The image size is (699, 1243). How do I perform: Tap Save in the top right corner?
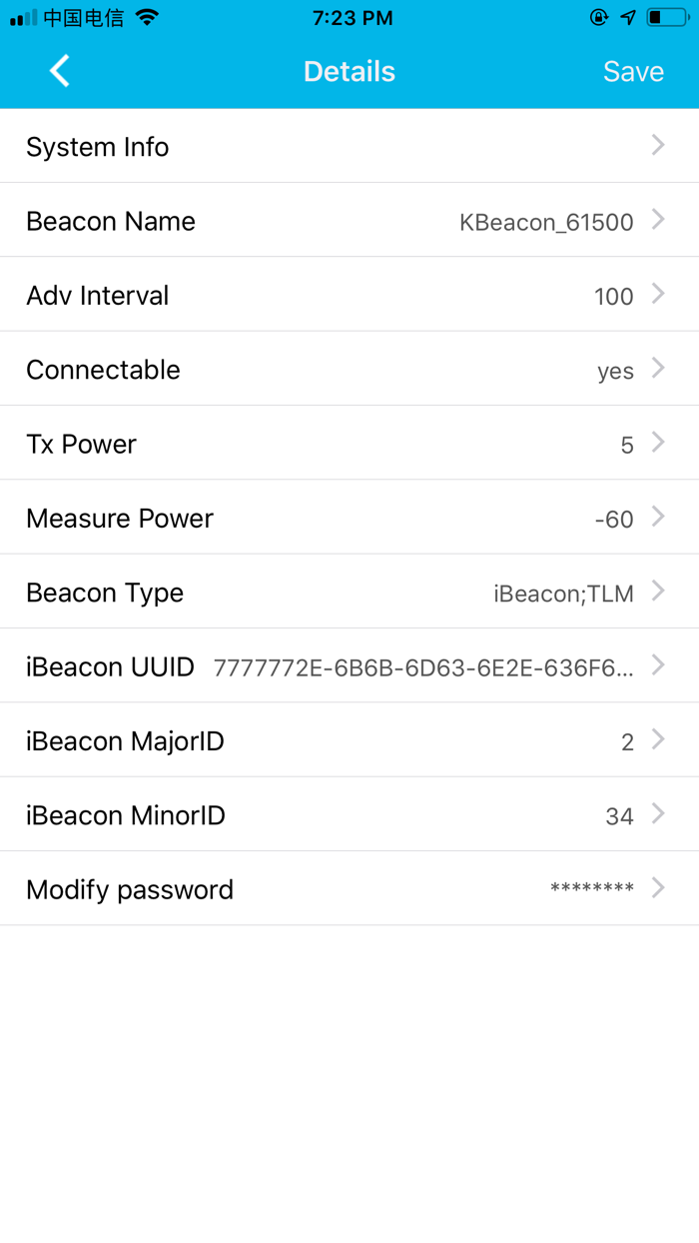633,71
